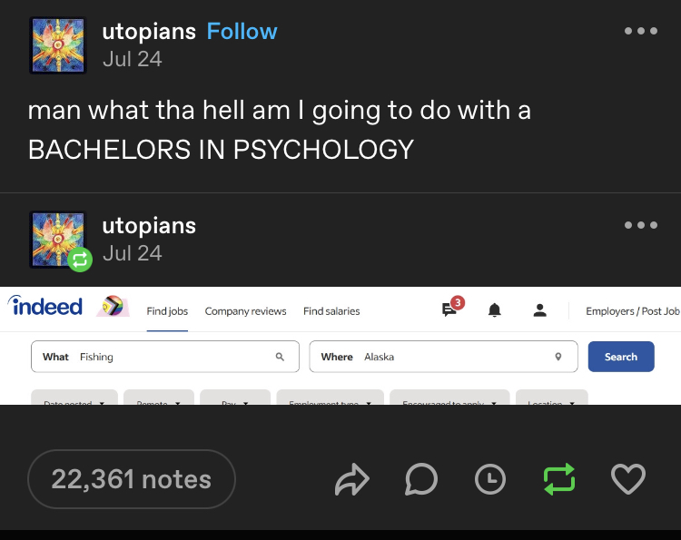Click the What field containing Fishing
Viewport: 681px width, 540px height.
tap(165, 357)
